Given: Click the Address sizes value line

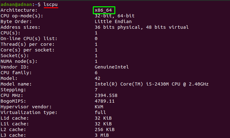Looking at the screenshot, I should coord(142,27).
